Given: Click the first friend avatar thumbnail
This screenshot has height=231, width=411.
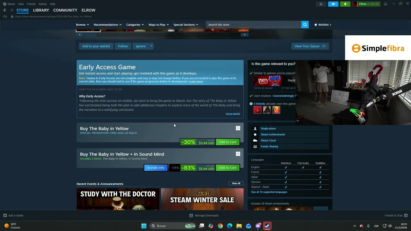Looking at the screenshot, I should click(258, 110).
